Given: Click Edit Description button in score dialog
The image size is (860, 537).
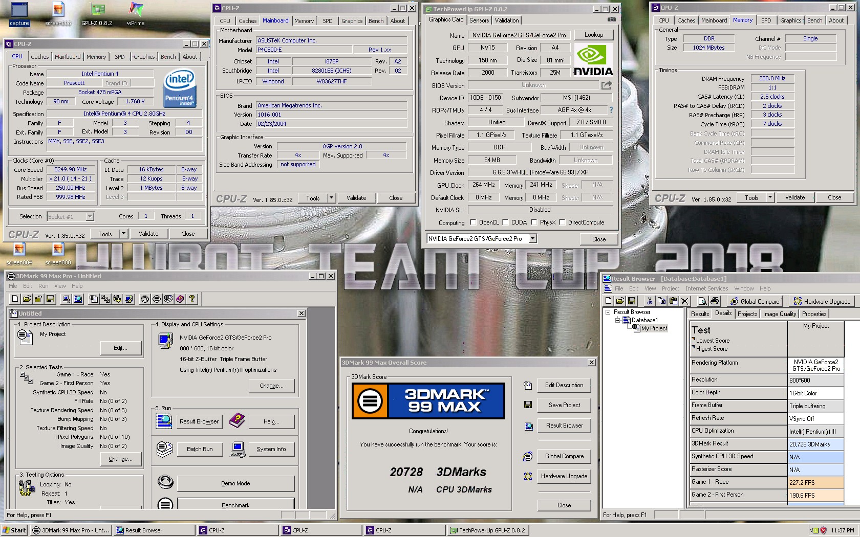Looking at the screenshot, I should coord(564,385).
